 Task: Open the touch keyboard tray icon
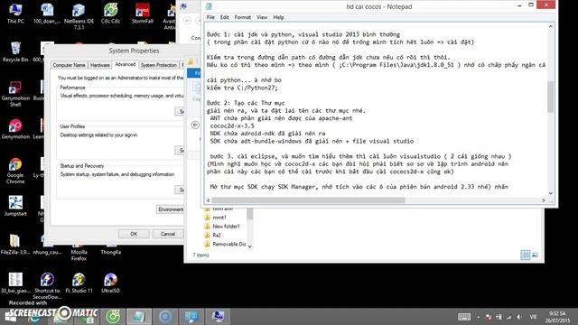pos(464,317)
